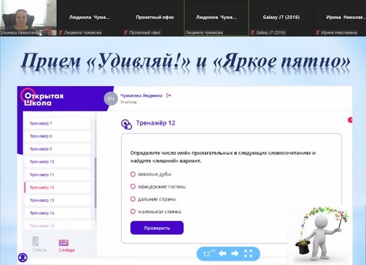Enter fullscreen with the expand arrows icon

click(x=248, y=254)
